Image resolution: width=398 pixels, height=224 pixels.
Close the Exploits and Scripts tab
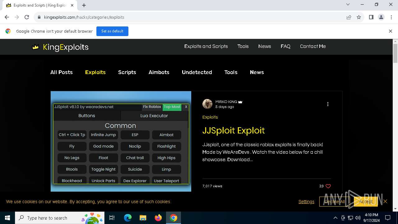click(x=72, y=5)
